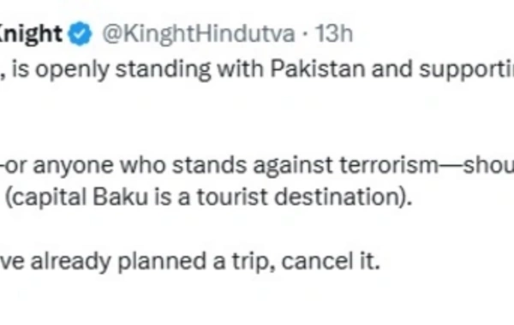Click the words 'tourist destination' in parentheses
Image resolution: width=514 pixels, height=325 pixels.
click(x=301, y=197)
